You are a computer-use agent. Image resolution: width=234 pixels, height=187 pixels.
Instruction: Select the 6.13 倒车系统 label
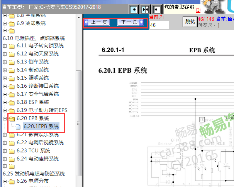[x=33, y=62]
